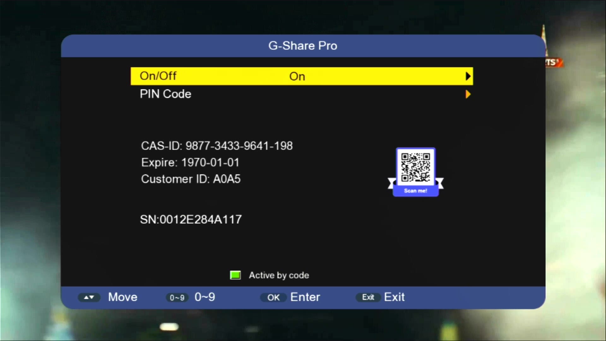Image resolution: width=606 pixels, height=341 pixels.
Task: Click the green Active by code square
Action: [235, 275]
